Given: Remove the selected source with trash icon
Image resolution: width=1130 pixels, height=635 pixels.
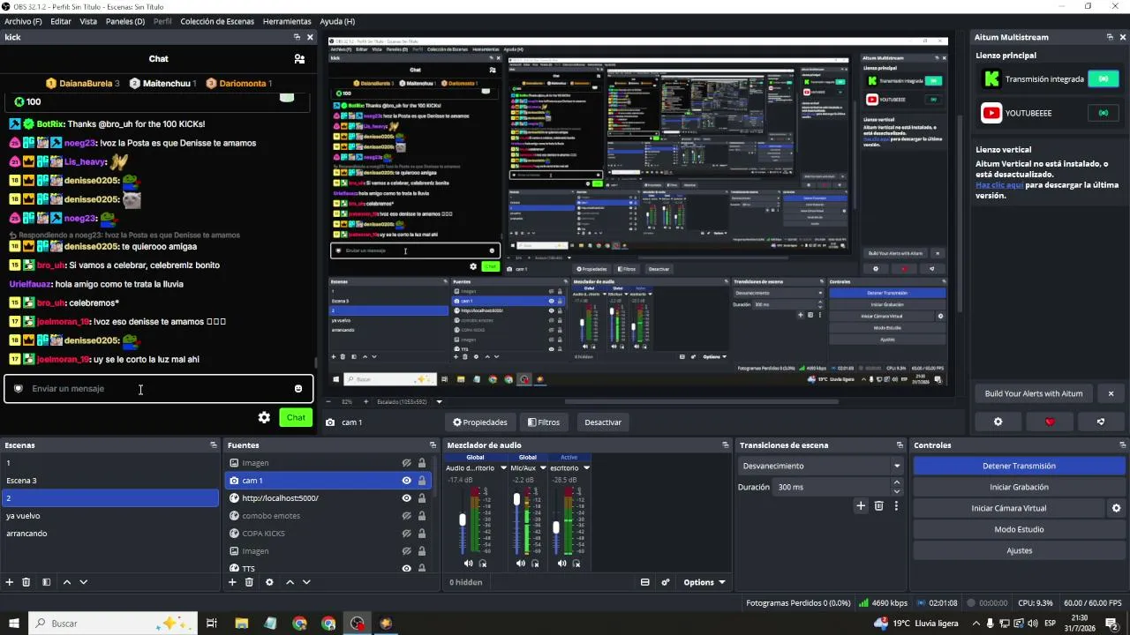Looking at the screenshot, I should point(249,582).
